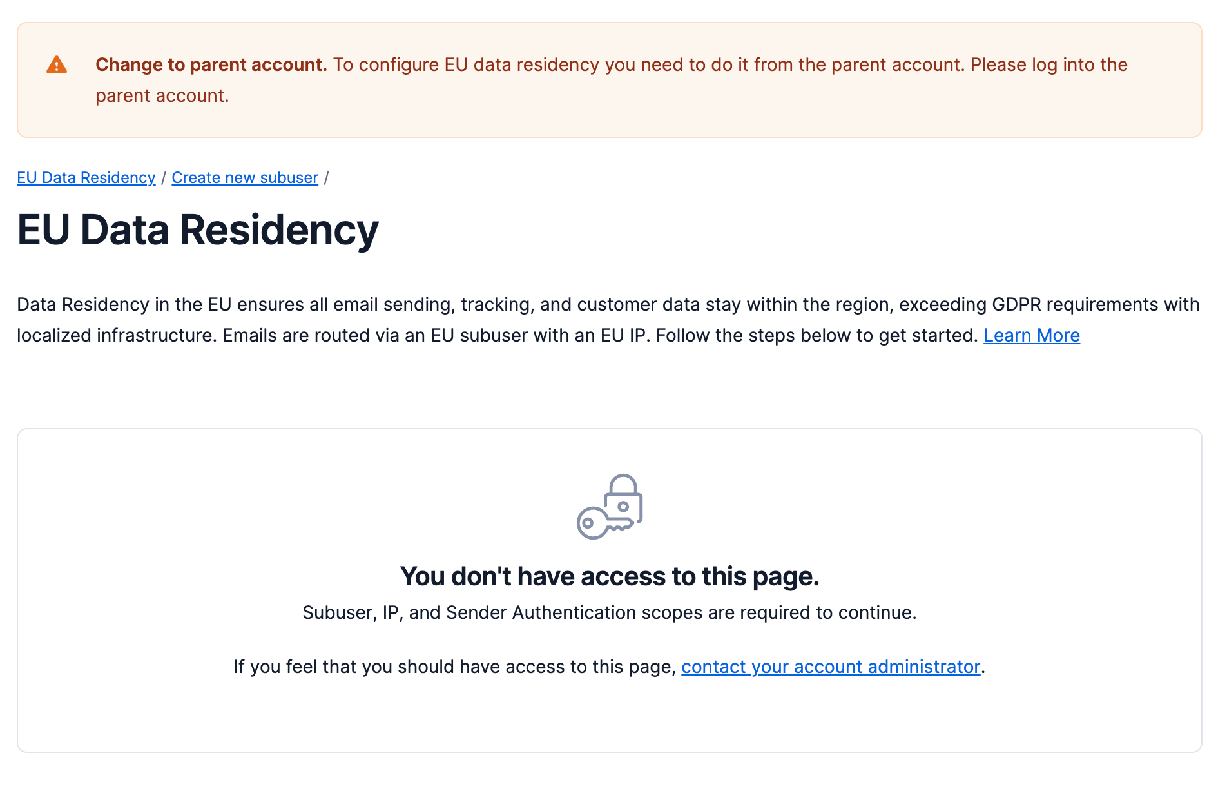Click the EU Data Residency page heading

198,230
